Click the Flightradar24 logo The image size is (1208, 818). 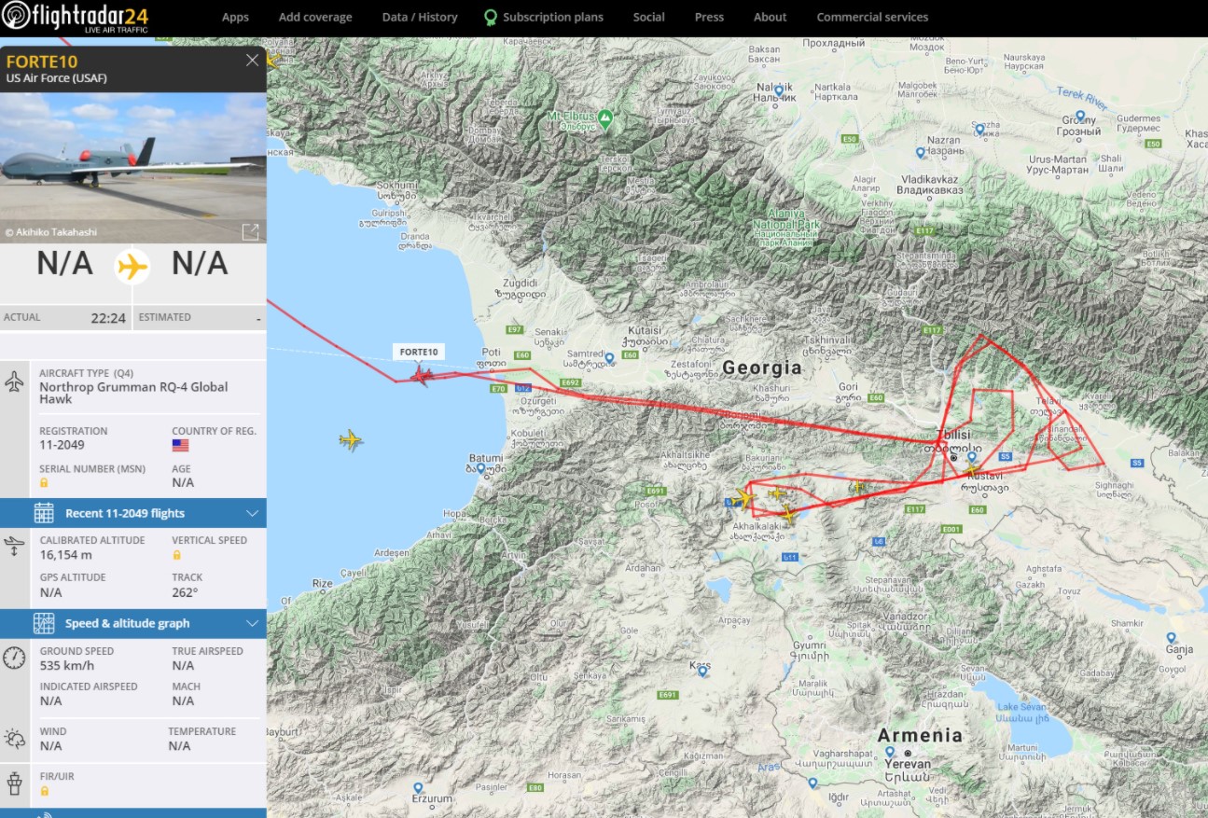pos(75,18)
